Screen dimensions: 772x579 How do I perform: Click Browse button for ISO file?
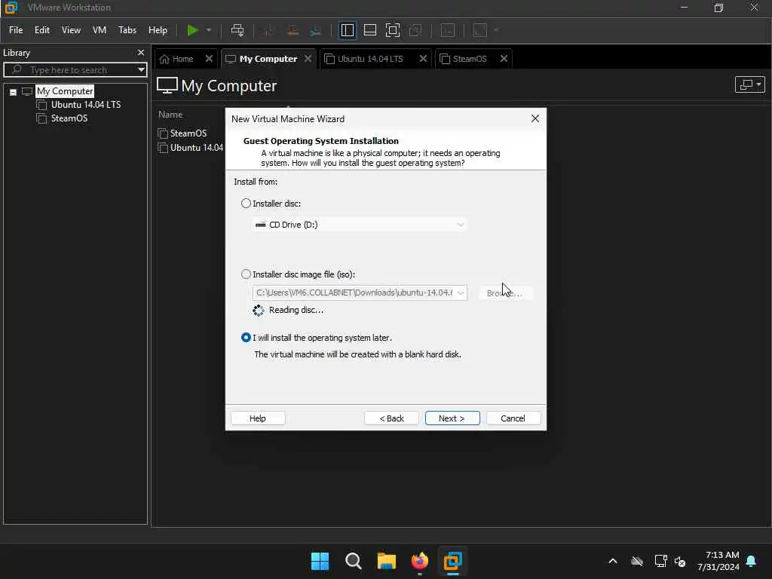point(504,293)
